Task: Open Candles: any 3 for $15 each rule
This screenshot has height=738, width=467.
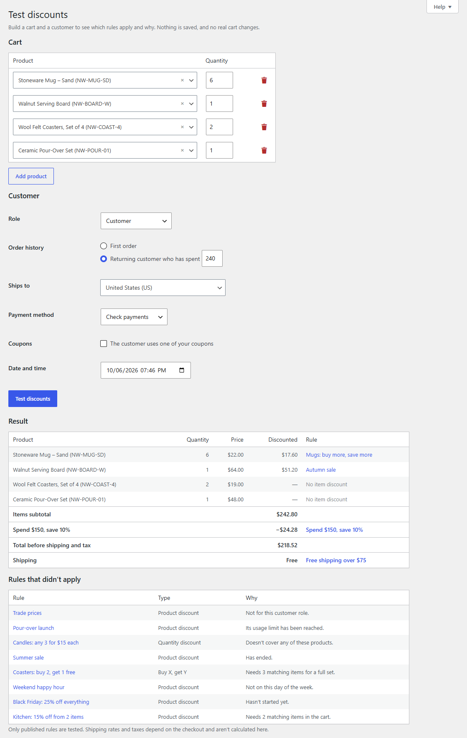Action: pyautogui.click(x=46, y=643)
